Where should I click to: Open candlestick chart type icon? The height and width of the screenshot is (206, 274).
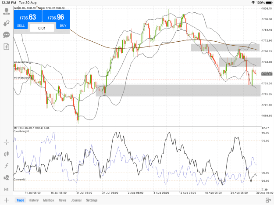pyautogui.click(x=7, y=154)
